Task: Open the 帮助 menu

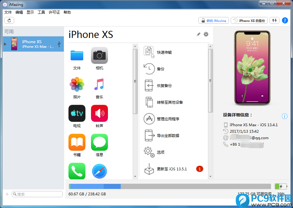Action: (67, 12)
